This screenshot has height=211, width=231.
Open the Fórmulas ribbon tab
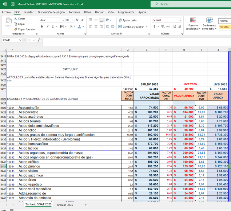74,12
